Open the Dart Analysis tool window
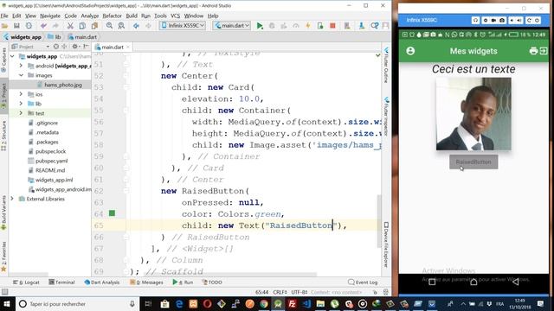This screenshot has width=554, height=311. click(x=102, y=282)
